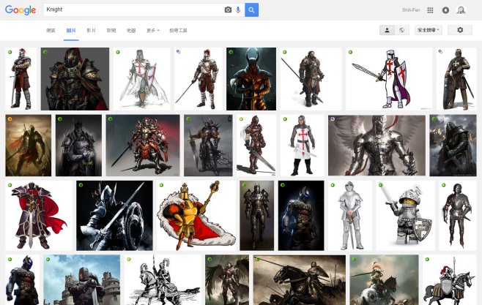This screenshot has height=305, width=482.
Task: Open the cartoon knight riding armored horse
Action: (x=450, y=280)
